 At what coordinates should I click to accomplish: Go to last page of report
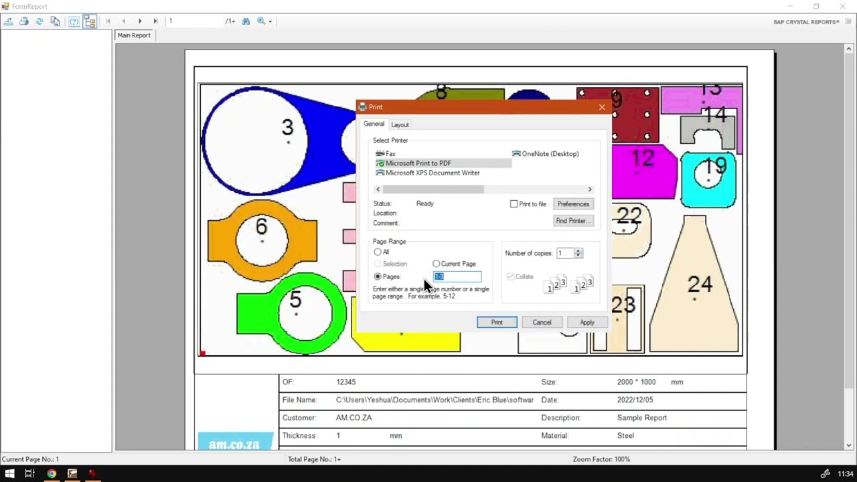click(x=156, y=21)
